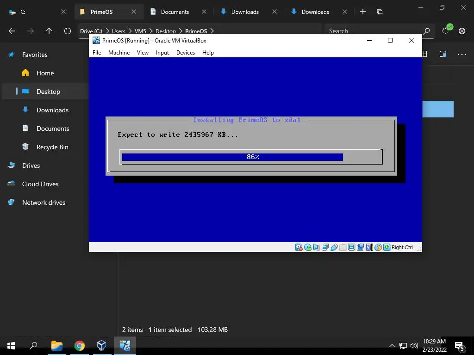The width and height of the screenshot is (474, 355).
Task: Open Windows taskbar search
Action: click(33, 345)
